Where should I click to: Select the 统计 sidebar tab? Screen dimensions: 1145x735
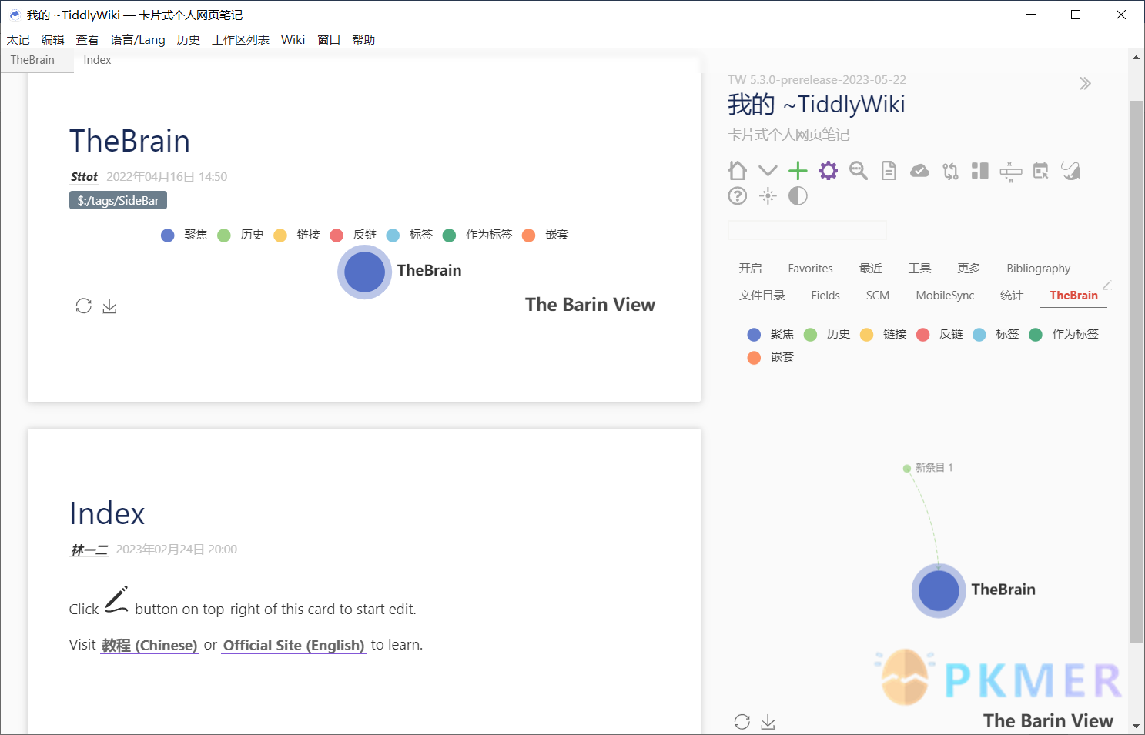pos(1012,295)
